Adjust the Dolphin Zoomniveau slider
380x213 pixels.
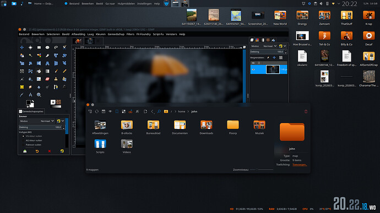[262, 170]
